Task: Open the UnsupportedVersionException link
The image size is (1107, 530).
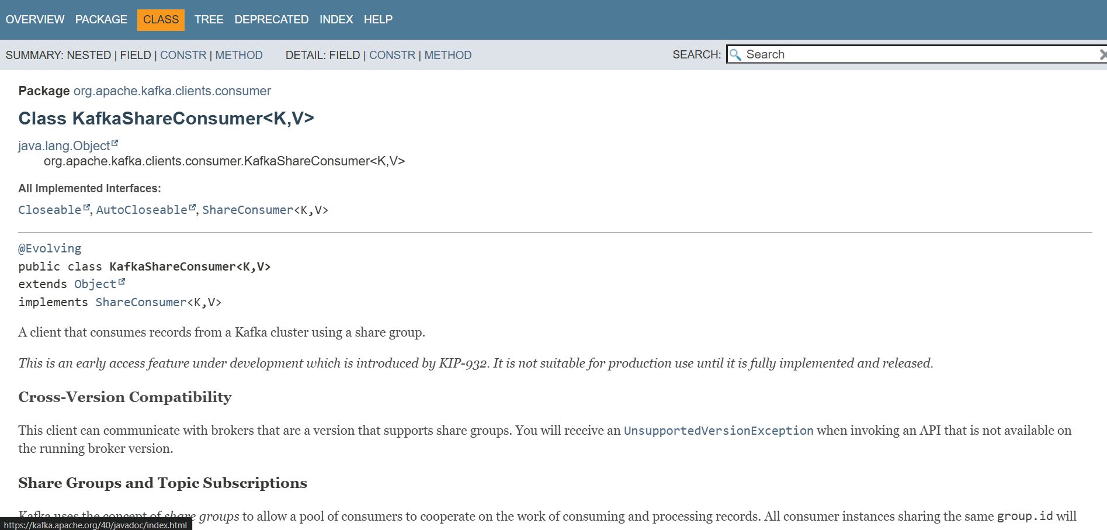Action: click(719, 431)
